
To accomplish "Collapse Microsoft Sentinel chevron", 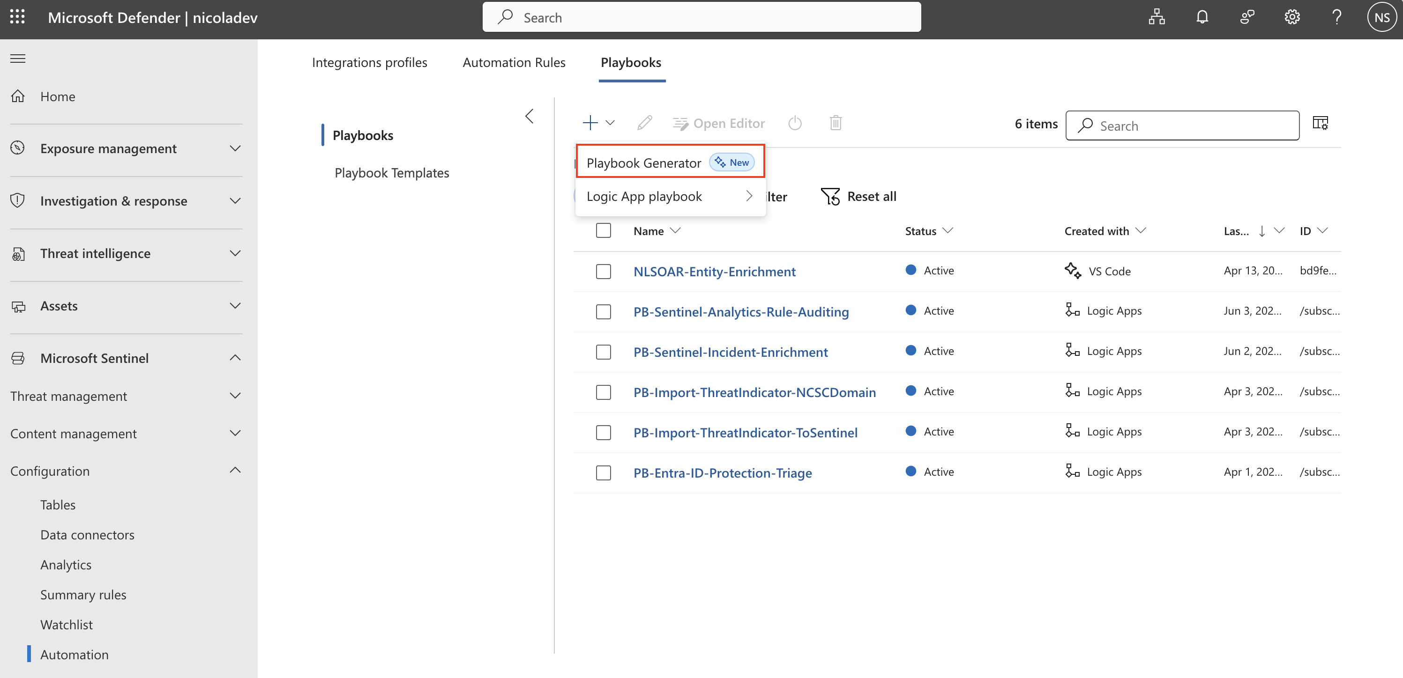I will pos(235,358).
